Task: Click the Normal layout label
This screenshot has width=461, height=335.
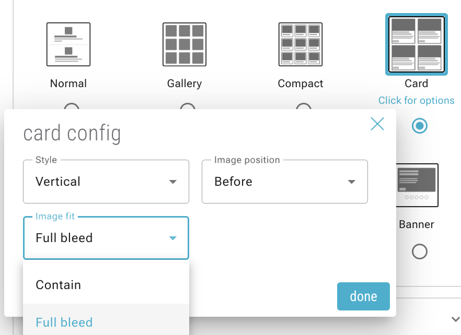Action: (68, 83)
